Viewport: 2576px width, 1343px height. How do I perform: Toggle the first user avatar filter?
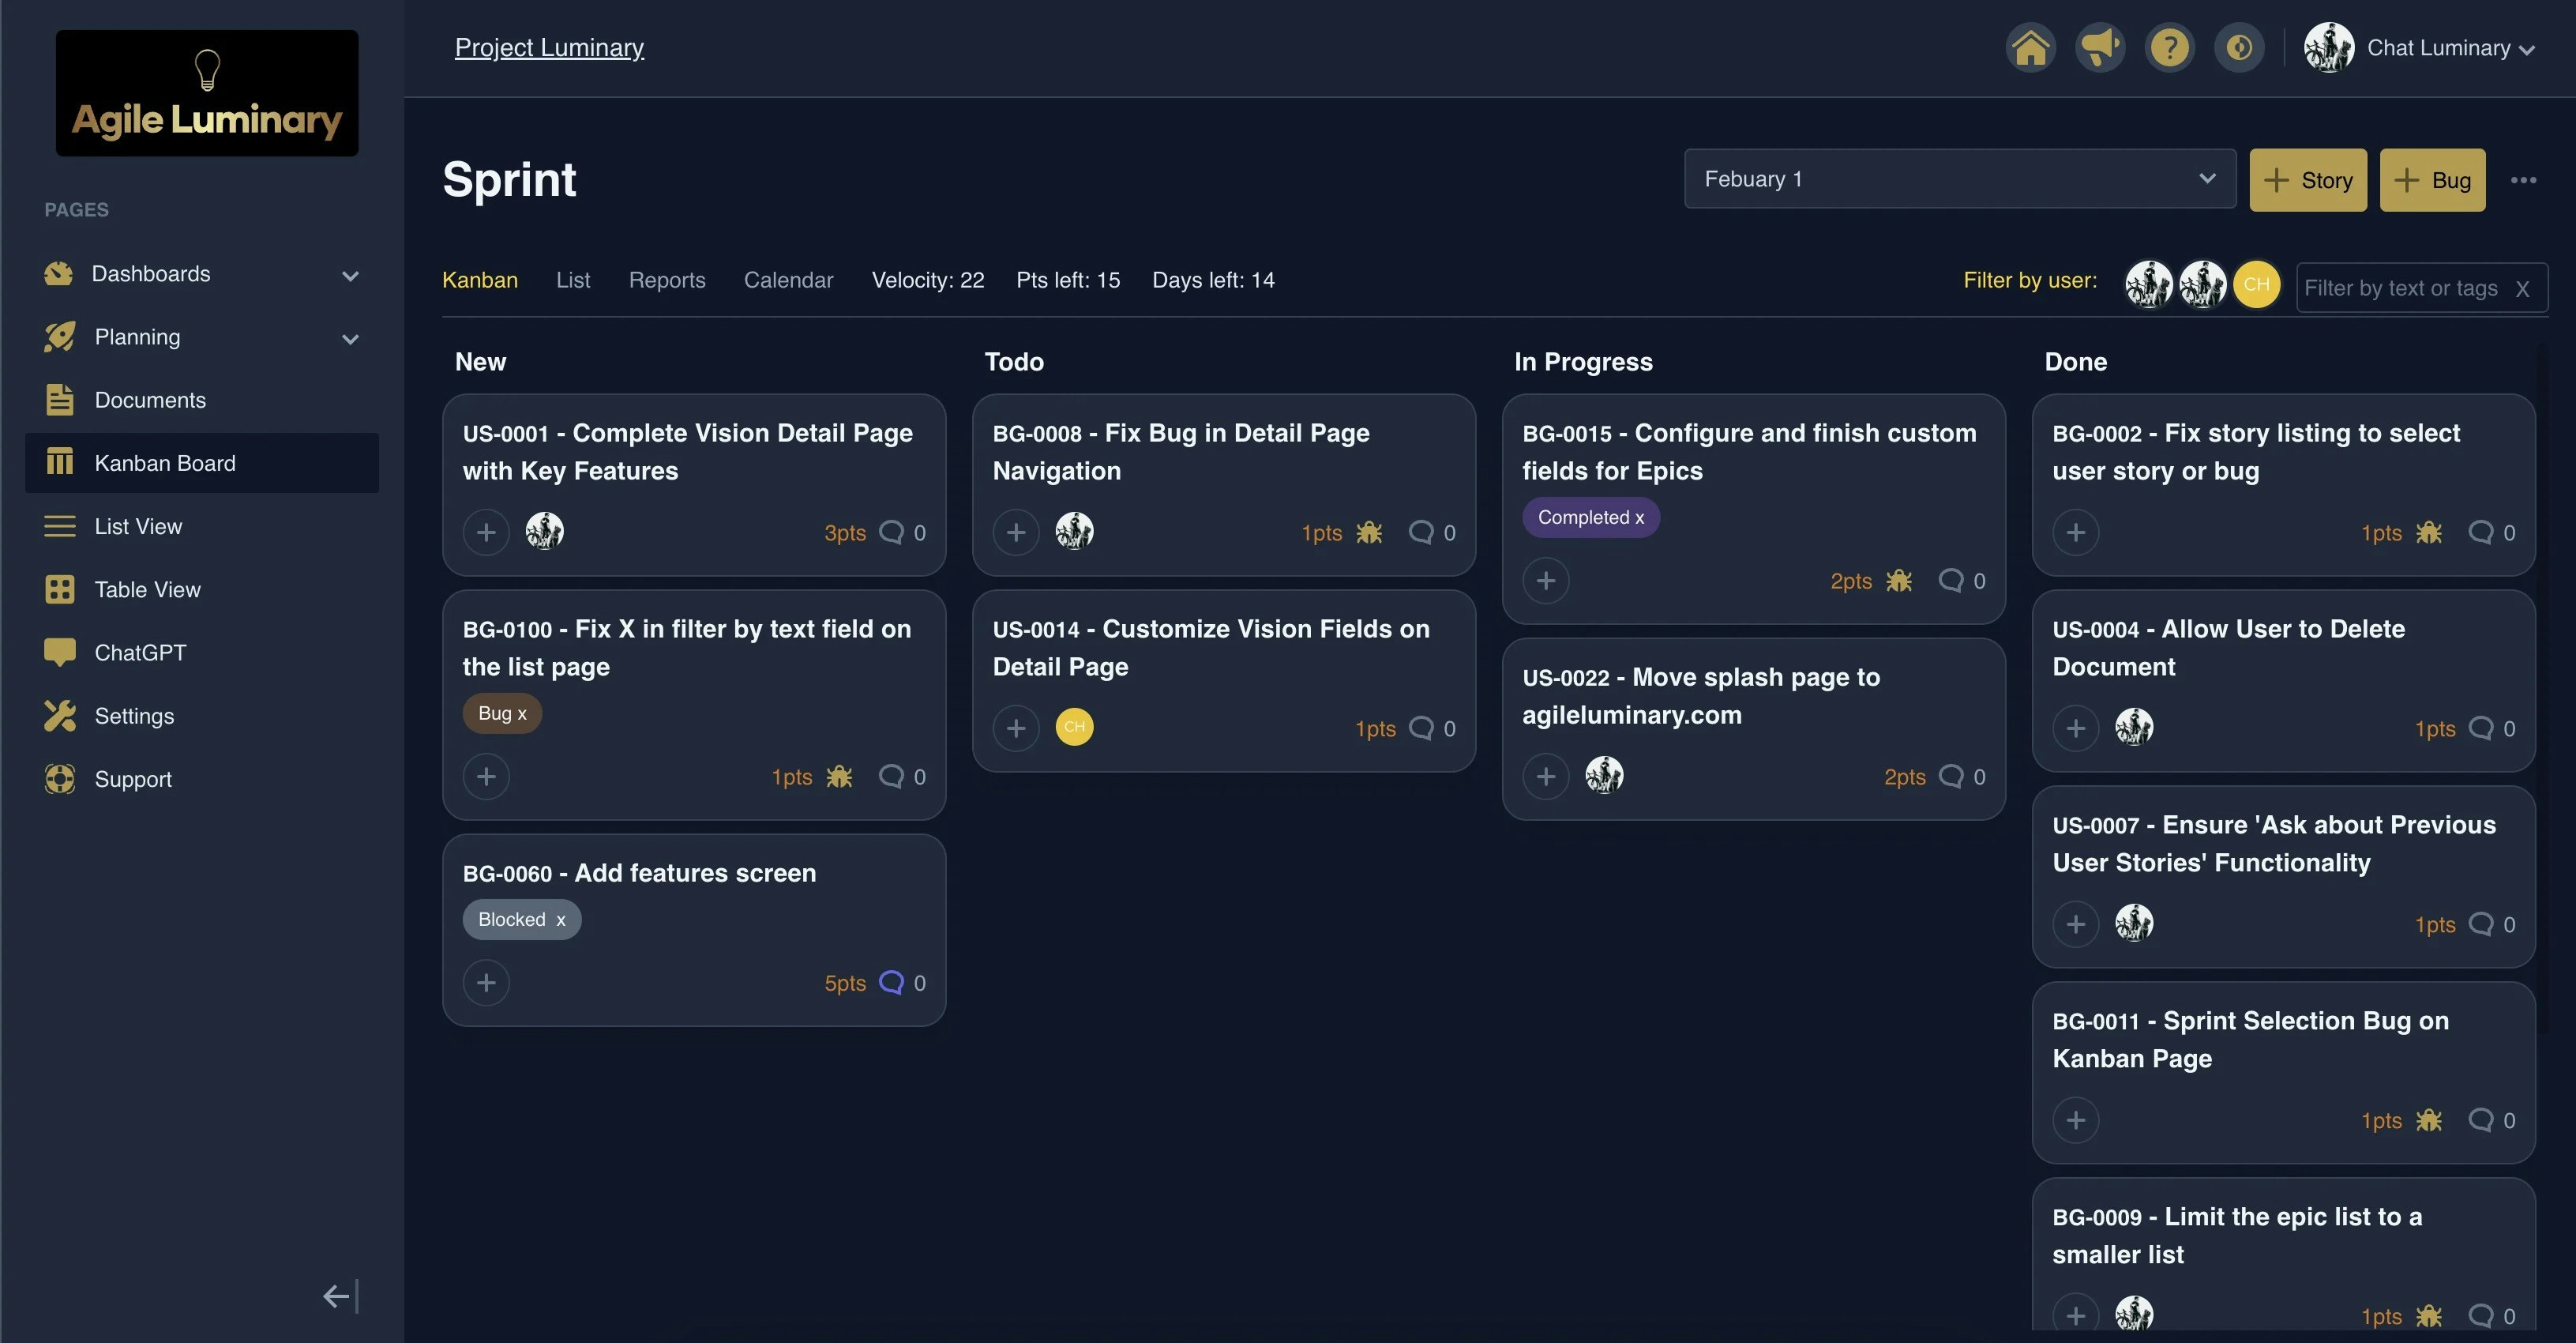2149,284
